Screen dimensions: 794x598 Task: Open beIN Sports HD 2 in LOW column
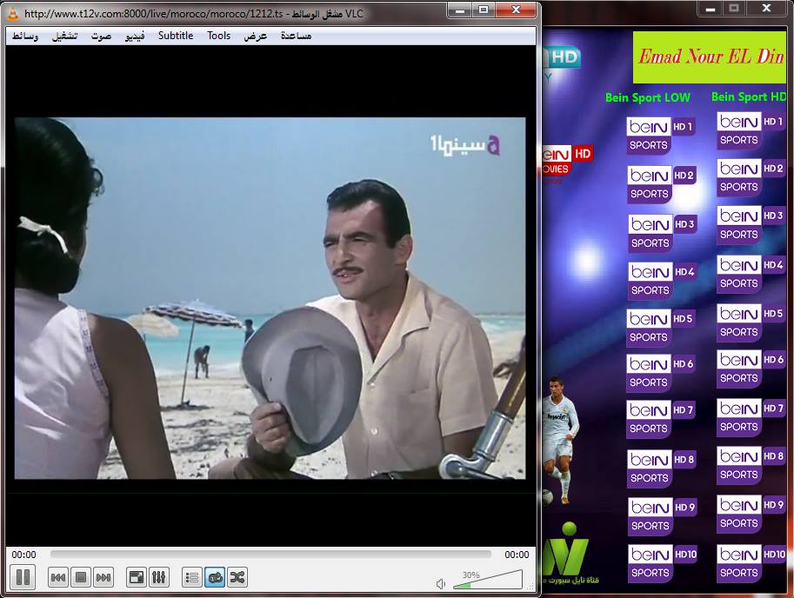pos(661,184)
